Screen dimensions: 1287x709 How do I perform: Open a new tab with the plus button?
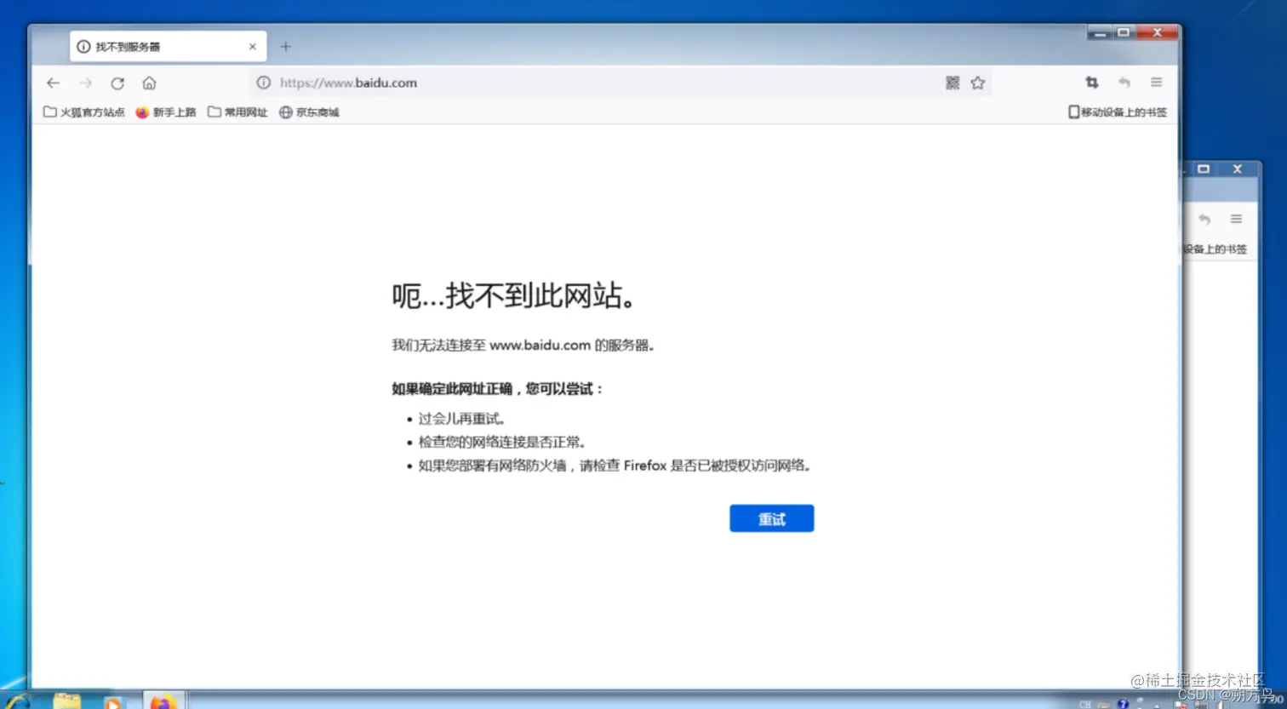coord(286,47)
